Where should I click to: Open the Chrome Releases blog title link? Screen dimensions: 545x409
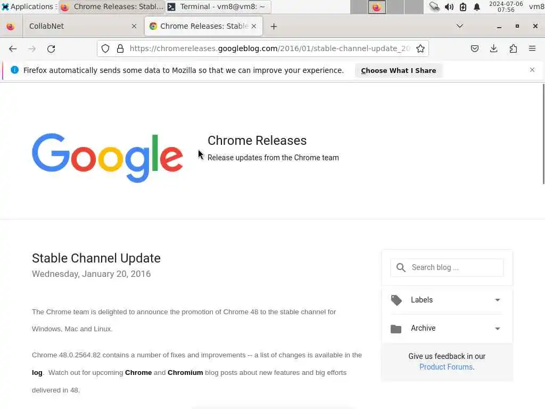click(257, 141)
